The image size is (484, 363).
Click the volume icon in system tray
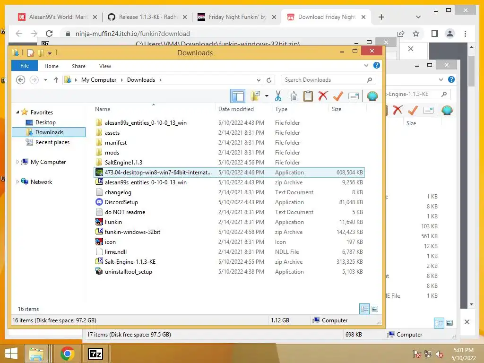(439, 354)
